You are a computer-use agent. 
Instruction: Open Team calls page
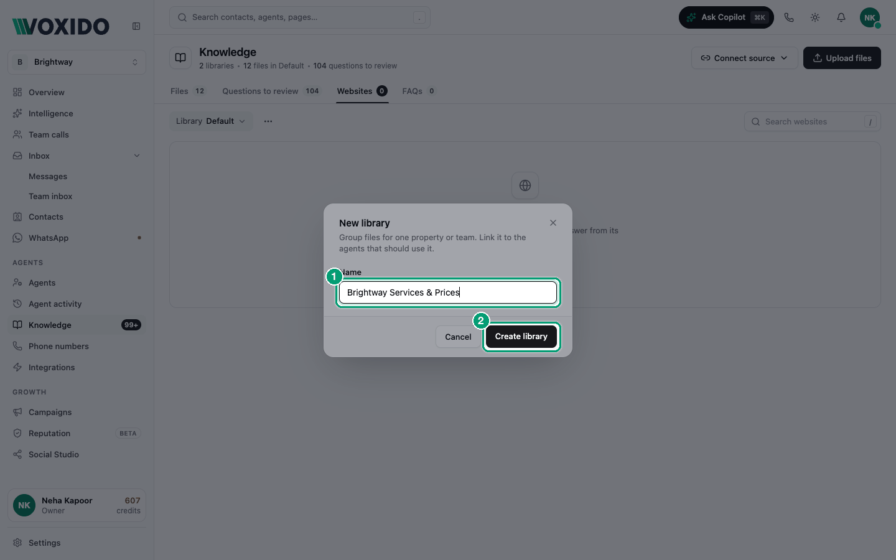[x=77, y=134]
